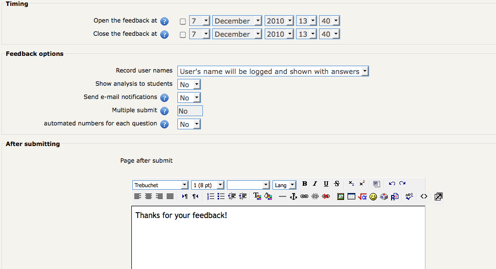496x269 pixels.
Task: Open help for Multiple submit
Action: 165,111
